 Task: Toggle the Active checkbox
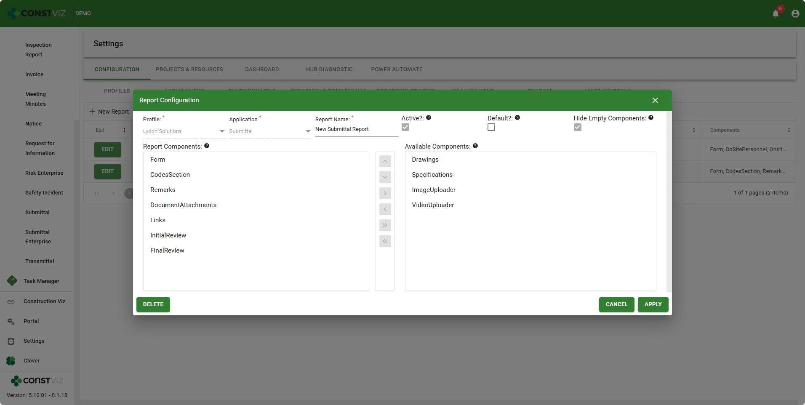tap(405, 127)
